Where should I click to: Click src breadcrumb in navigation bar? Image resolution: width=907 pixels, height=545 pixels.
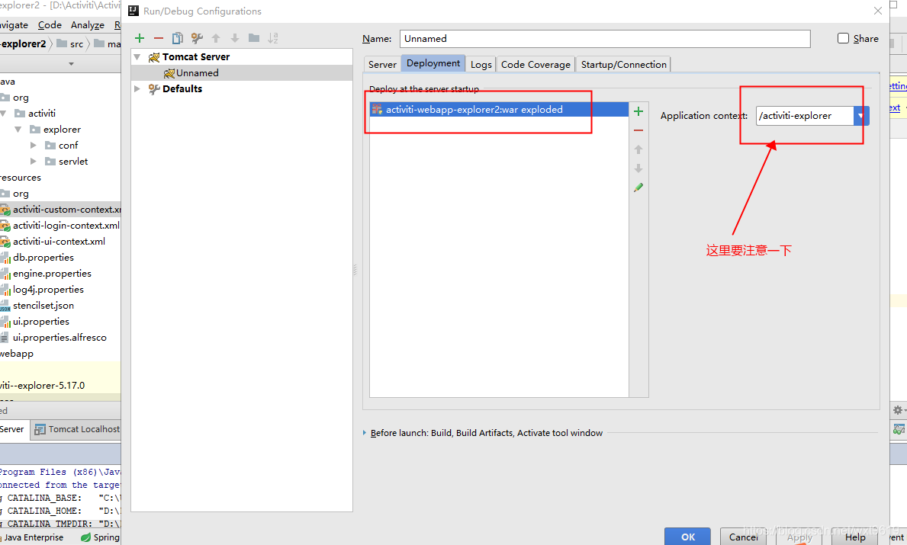tap(70, 44)
